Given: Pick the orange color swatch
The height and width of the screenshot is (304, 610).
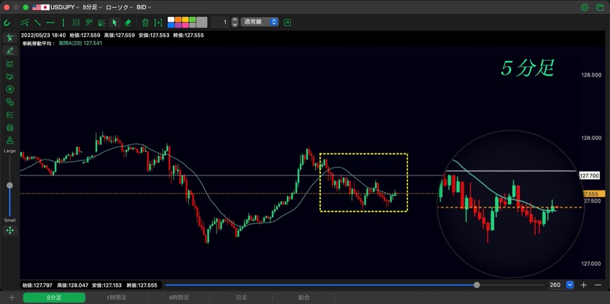Looking at the screenshot, I should click(178, 20).
